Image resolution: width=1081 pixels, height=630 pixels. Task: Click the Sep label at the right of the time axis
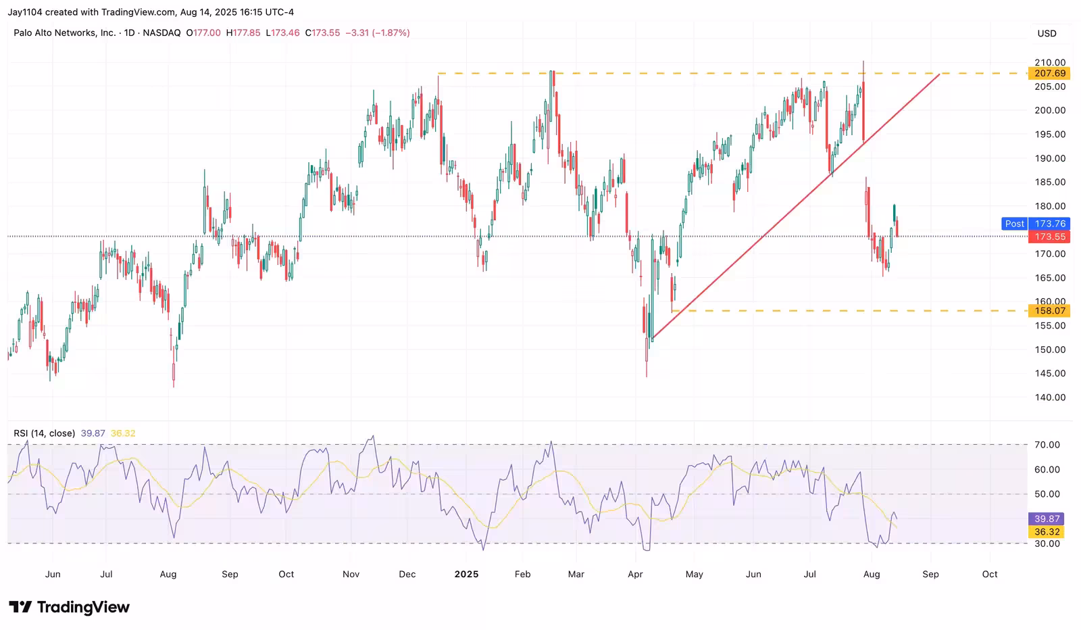tap(930, 574)
